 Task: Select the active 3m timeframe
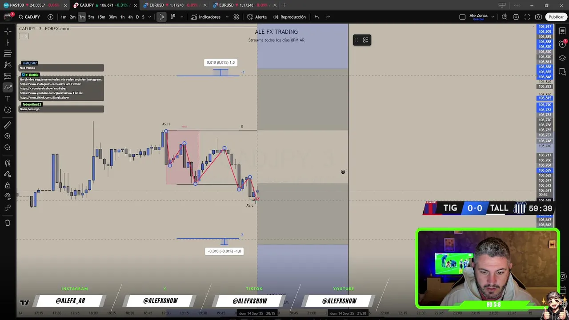coord(82,17)
